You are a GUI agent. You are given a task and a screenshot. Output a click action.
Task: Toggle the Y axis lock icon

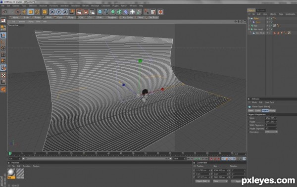click(59, 12)
